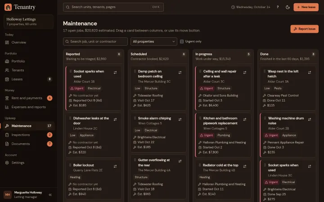Open the help question mark icon
Screen dimensions: 324x202
(278, 7)
